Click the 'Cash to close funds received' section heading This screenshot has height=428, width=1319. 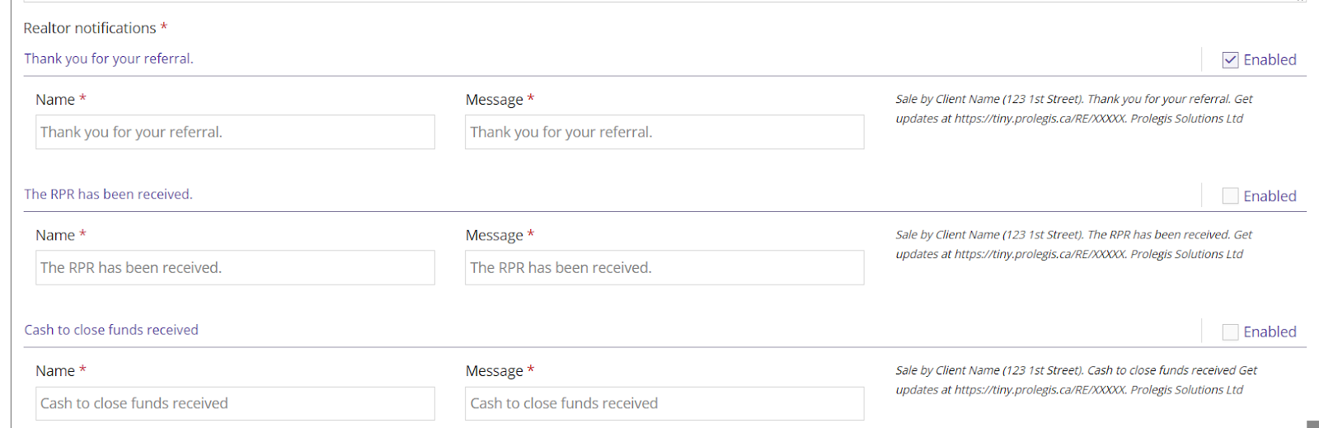pos(111,330)
